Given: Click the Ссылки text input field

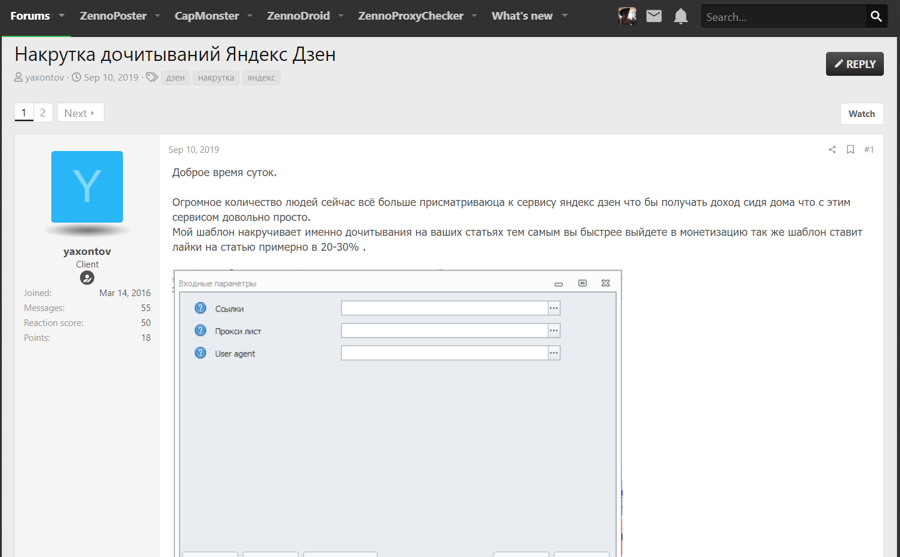Looking at the screenshot, I should click(x=445, y=308).
